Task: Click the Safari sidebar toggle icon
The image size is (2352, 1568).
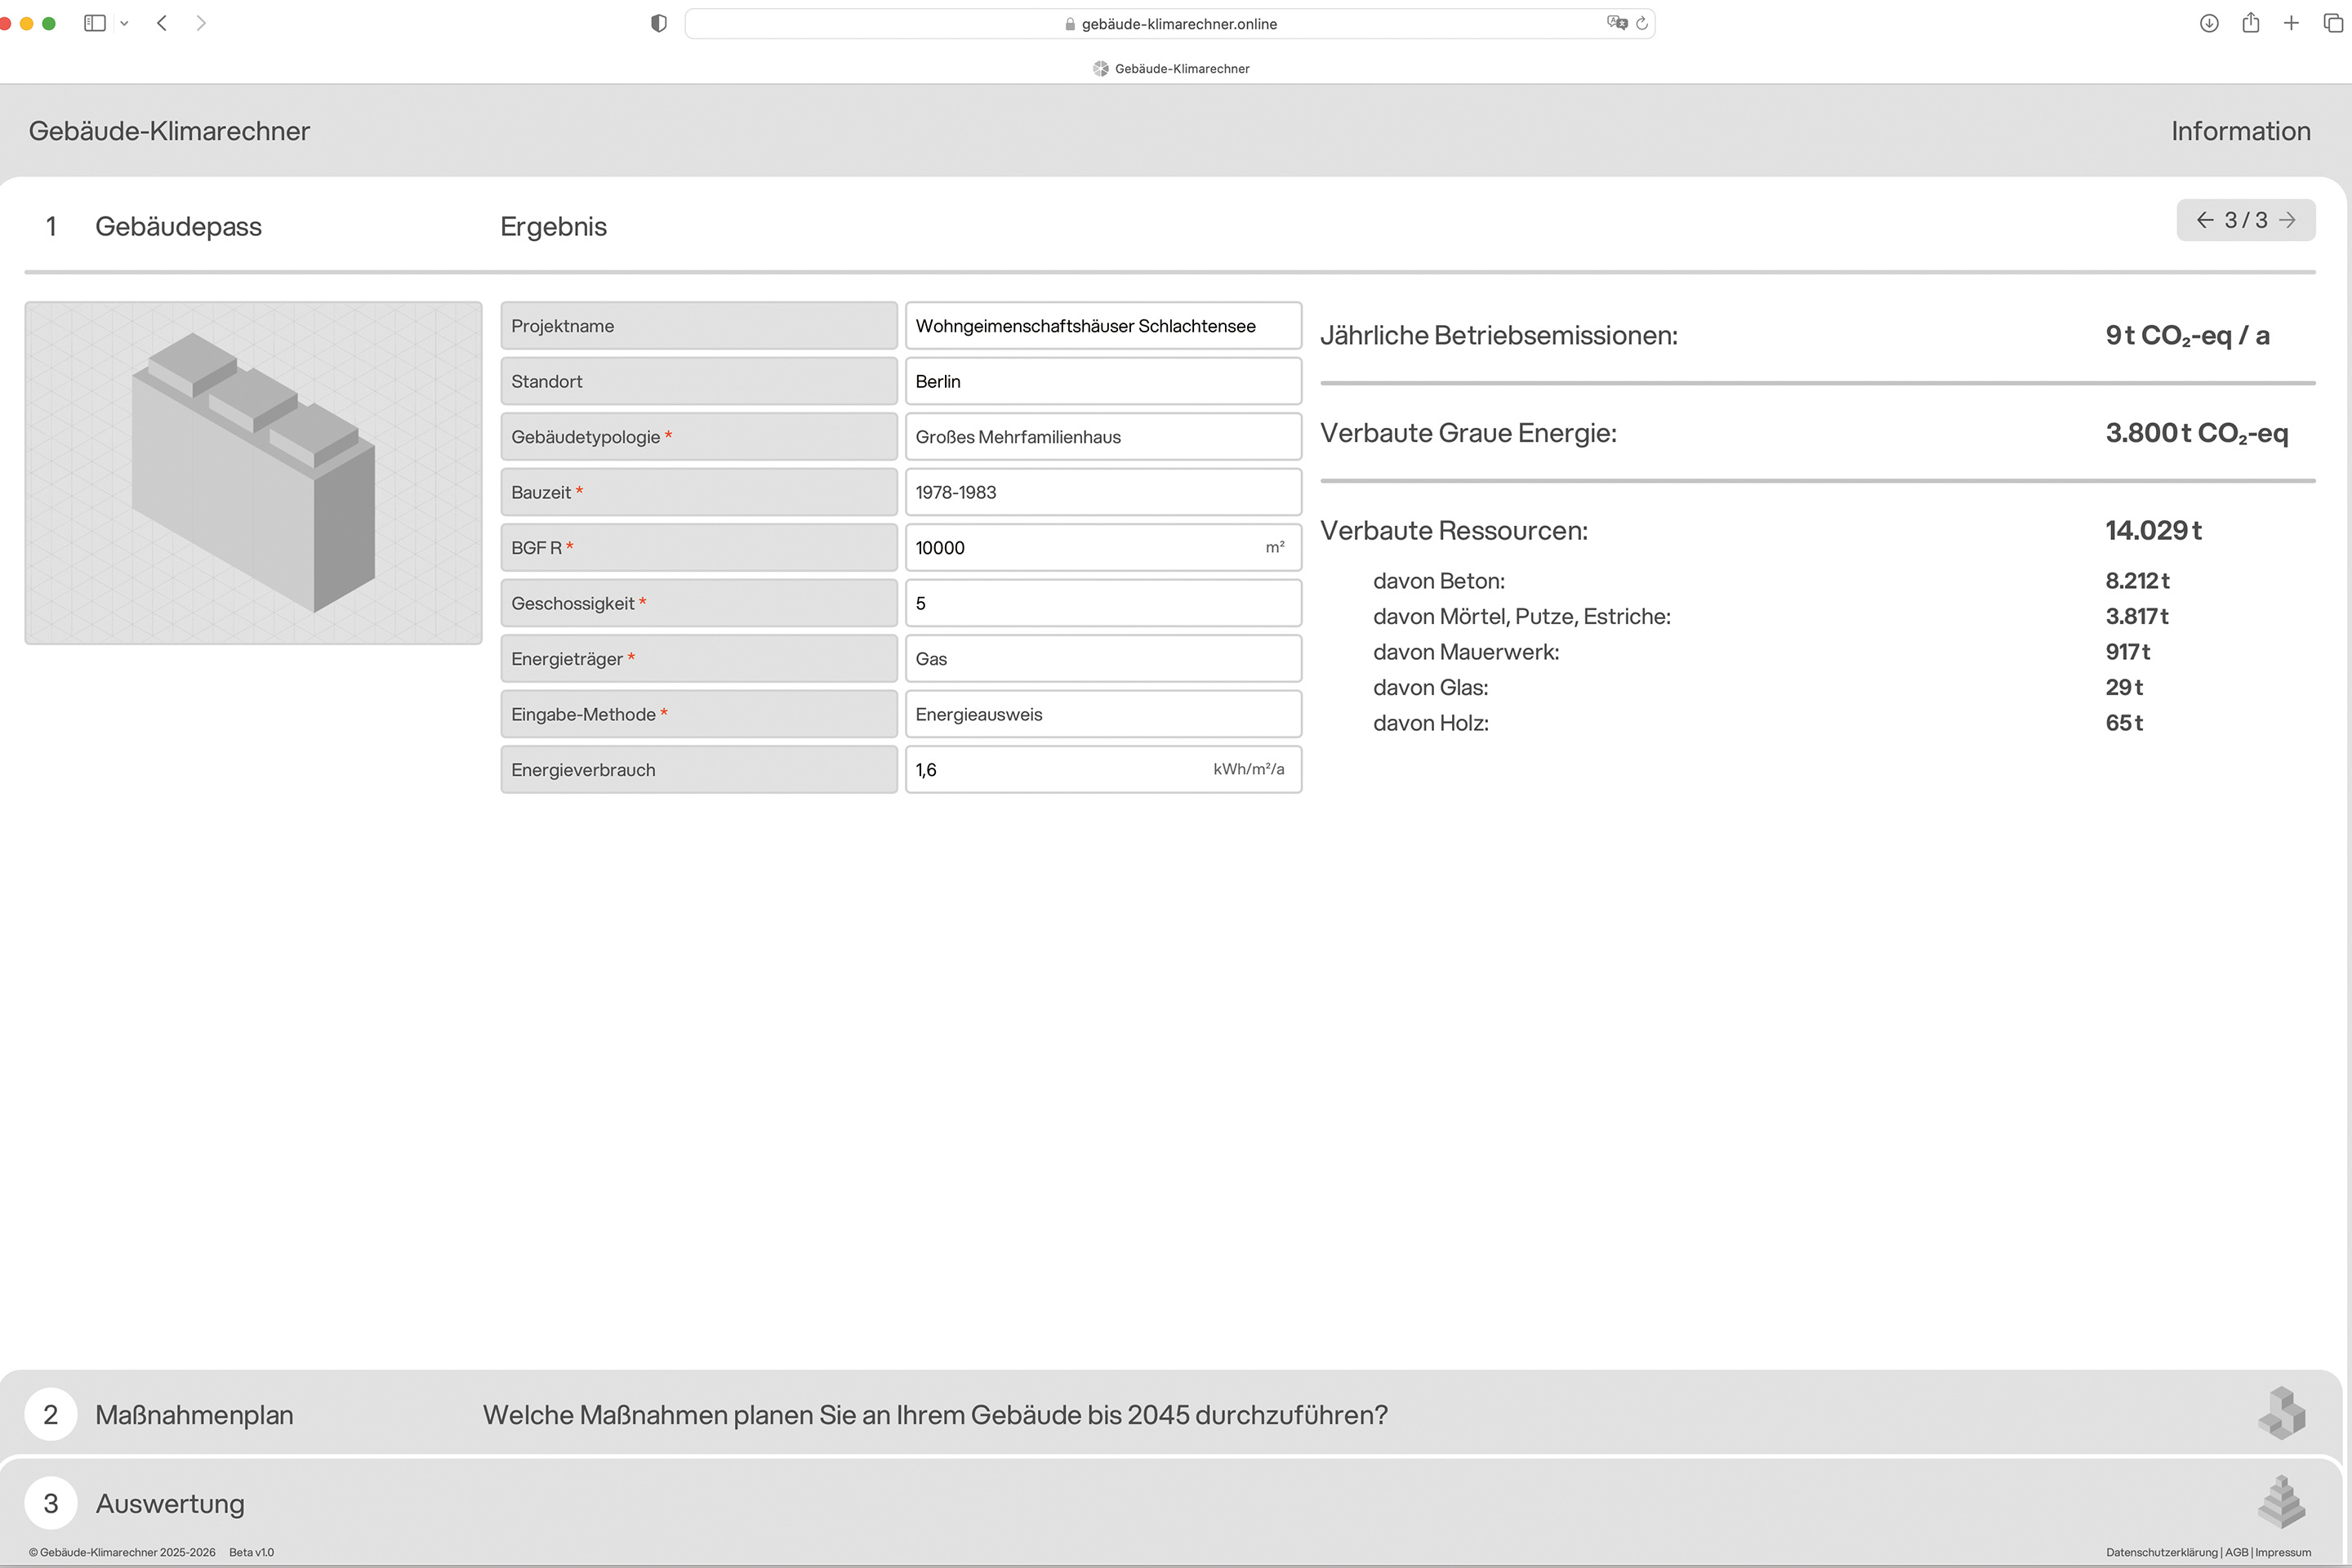Action: tap(95, 23)
